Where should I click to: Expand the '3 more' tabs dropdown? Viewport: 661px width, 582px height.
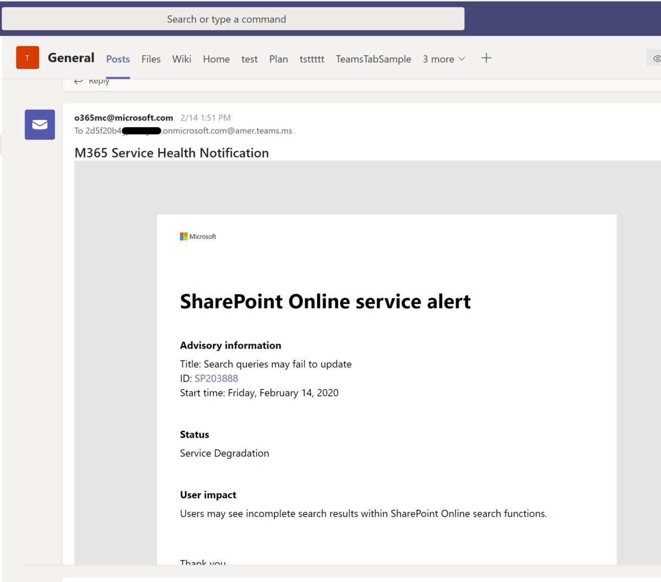(444, 59)
